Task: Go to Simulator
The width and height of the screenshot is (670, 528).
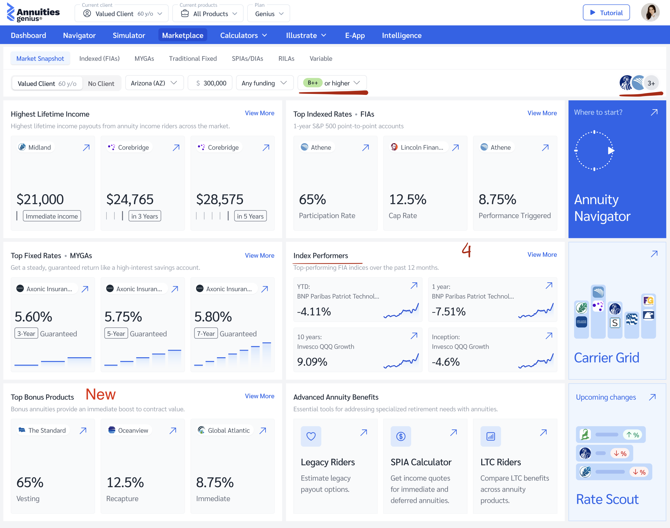Action: [129, 35]
